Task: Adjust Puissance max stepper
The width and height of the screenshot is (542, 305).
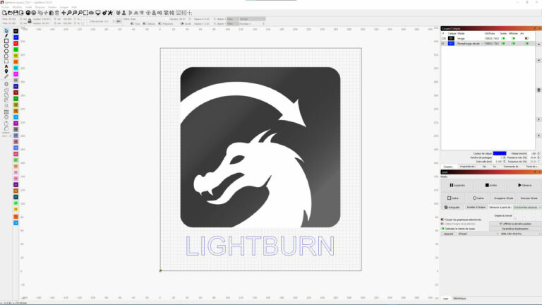Action: pyautogui.click(x=539, y=157)
